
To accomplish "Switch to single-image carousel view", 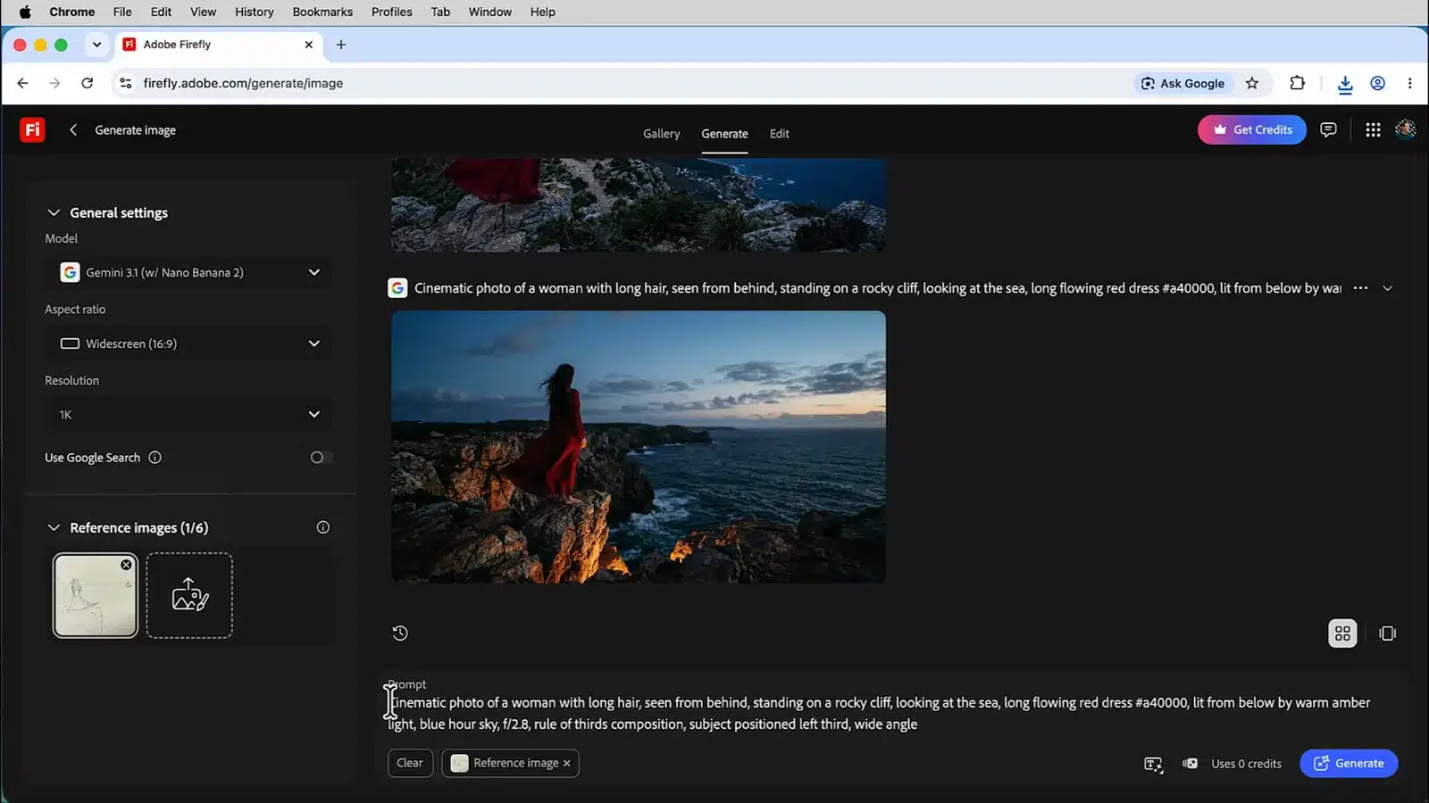I will (1387, 633).
